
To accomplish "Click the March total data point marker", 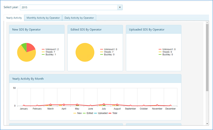I will [x=51, y=105].
